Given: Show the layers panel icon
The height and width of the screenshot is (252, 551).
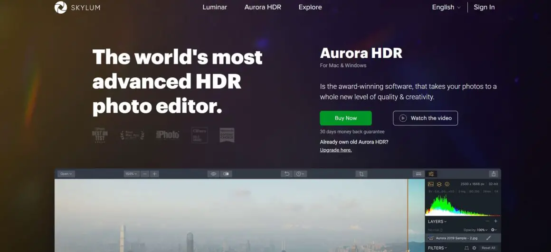Looking at the screenshot, I should click(x=439, y=184).
